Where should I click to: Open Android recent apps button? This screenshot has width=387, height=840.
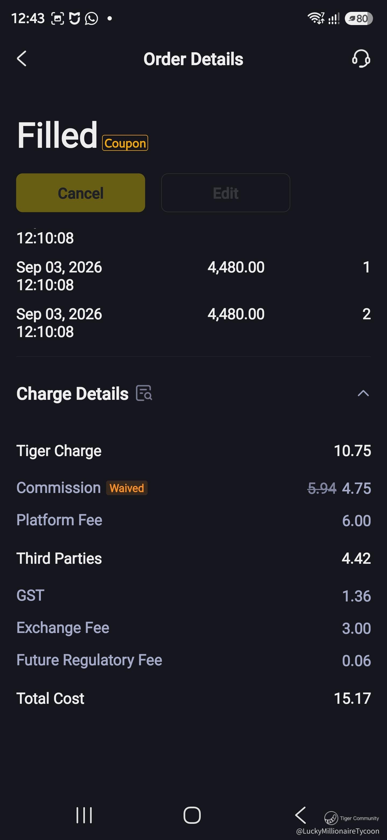point(84,815)
